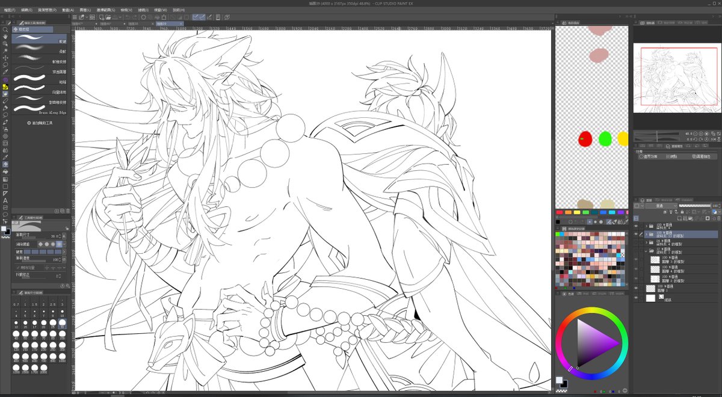Toggle visibility of 資料夾 13 的複製 folder
The height and width of the screenshot is (397, 722).
(x=637, y=235)
